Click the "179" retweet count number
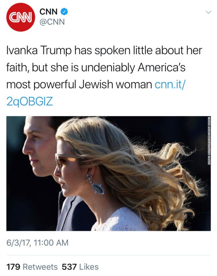The image size is (217, 276). 13,267
